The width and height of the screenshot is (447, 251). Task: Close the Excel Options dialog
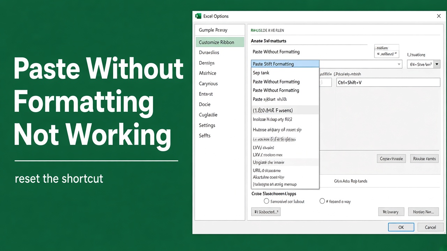click(x=439, y=16)
